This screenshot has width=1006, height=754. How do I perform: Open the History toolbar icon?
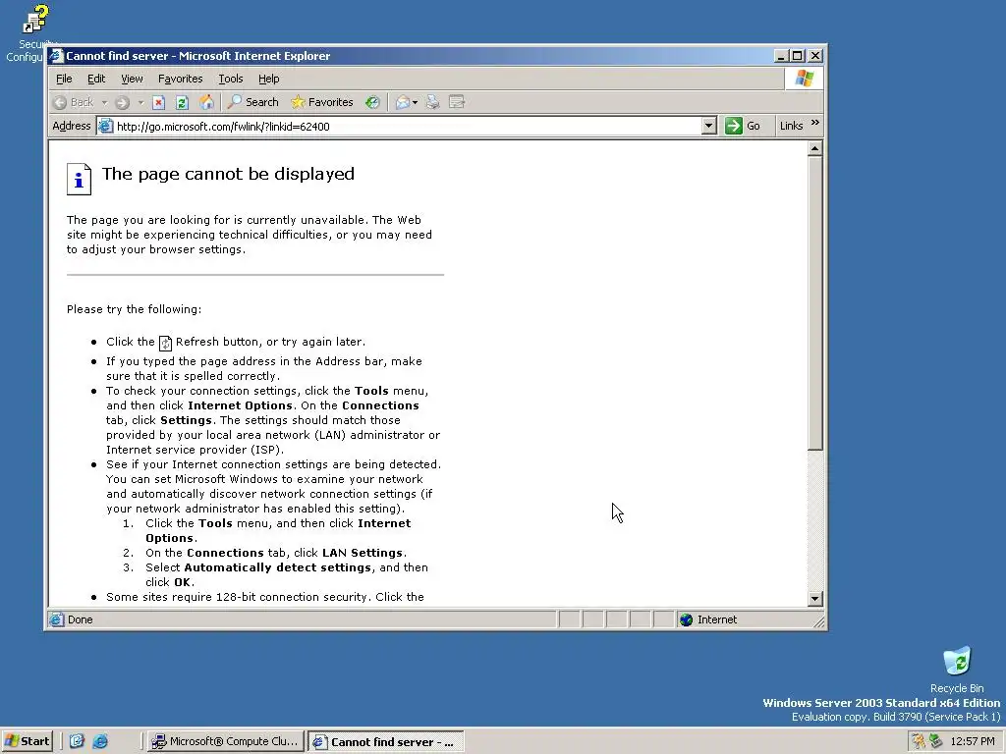pyautogui.click(x=372, y=102)
